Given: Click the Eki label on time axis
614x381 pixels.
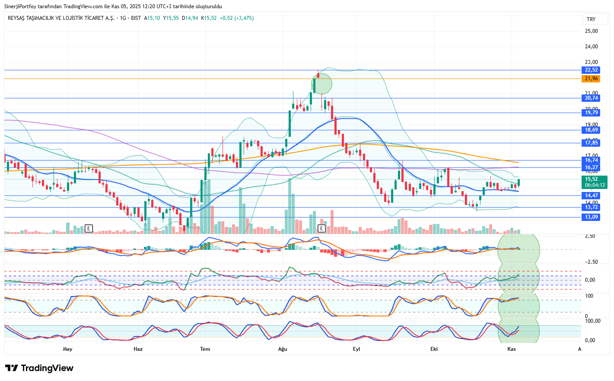Looking at the screenshot, I should tap(434, 349).
